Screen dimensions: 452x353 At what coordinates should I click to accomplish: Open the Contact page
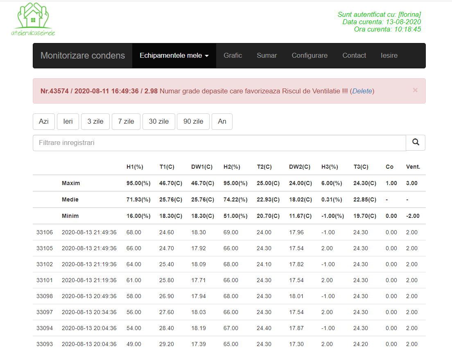point(354,56)
